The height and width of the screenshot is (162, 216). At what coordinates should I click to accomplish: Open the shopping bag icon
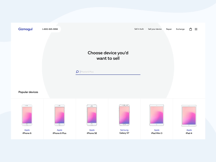[191, 29]
